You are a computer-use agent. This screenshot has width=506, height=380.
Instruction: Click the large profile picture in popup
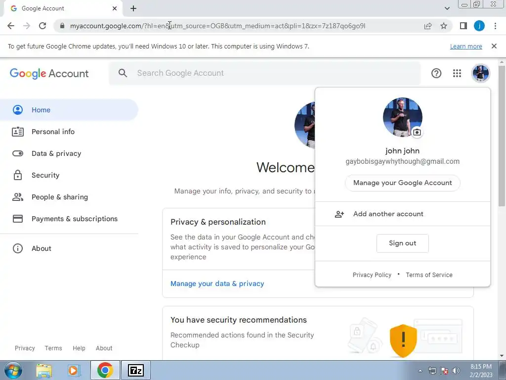click(x=402, y=117)
